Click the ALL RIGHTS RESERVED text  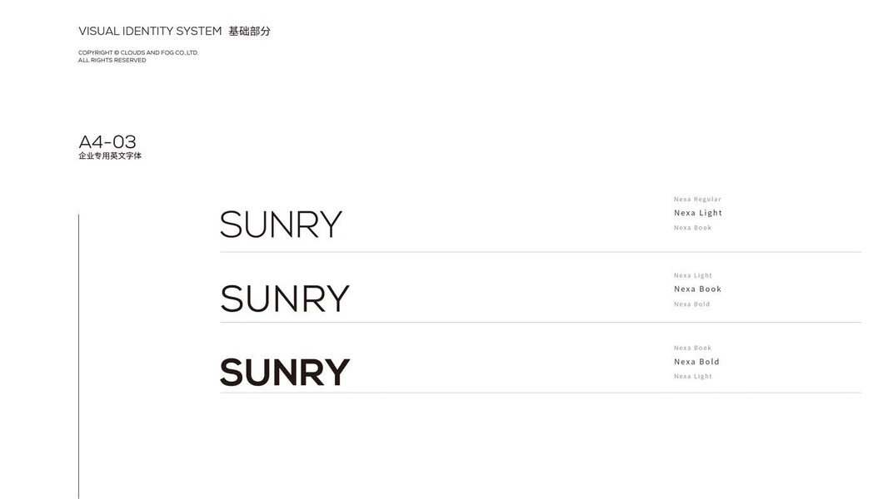coord(112,60)
